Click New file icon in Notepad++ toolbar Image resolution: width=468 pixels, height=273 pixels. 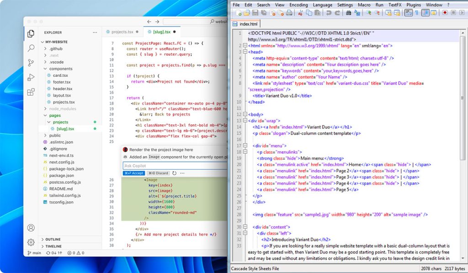(x=239, y=12)
